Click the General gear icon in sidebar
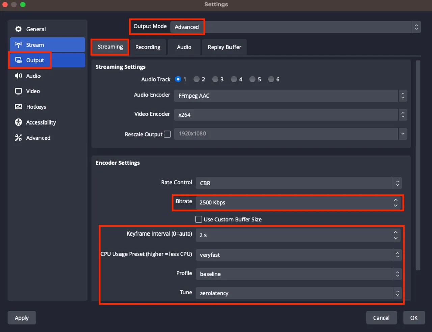432x332 pixels. (18, 29)
